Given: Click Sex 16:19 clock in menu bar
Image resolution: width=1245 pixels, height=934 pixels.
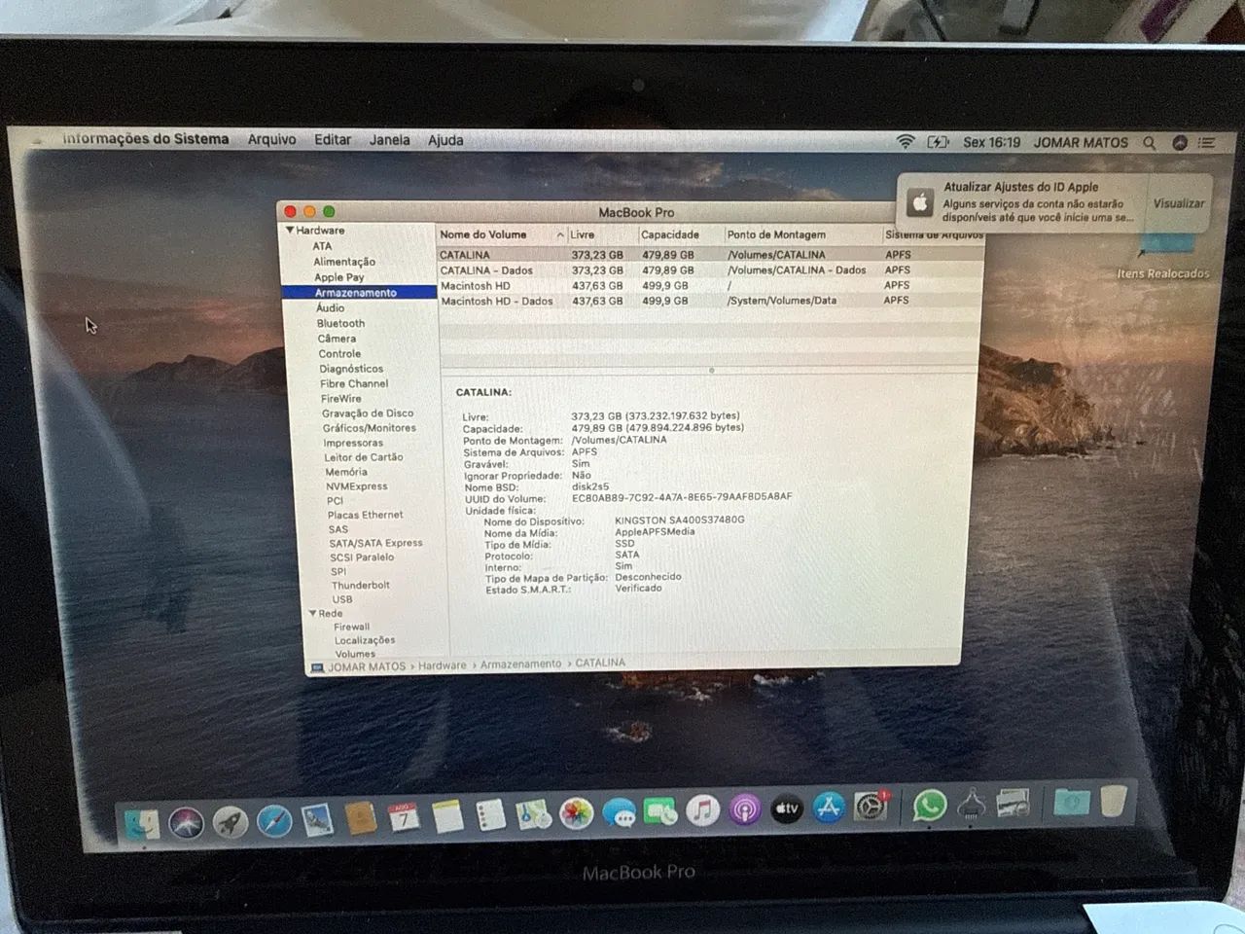Looking at the screenshot, I should [x=991, y=142].
